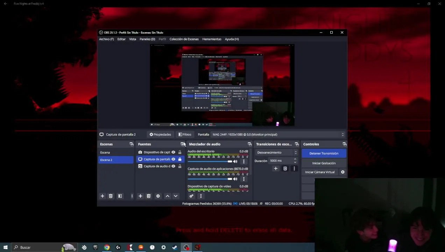Undock the Mezclador de audio panel
This screenshot has width=445, height=252.
[249, 144]
